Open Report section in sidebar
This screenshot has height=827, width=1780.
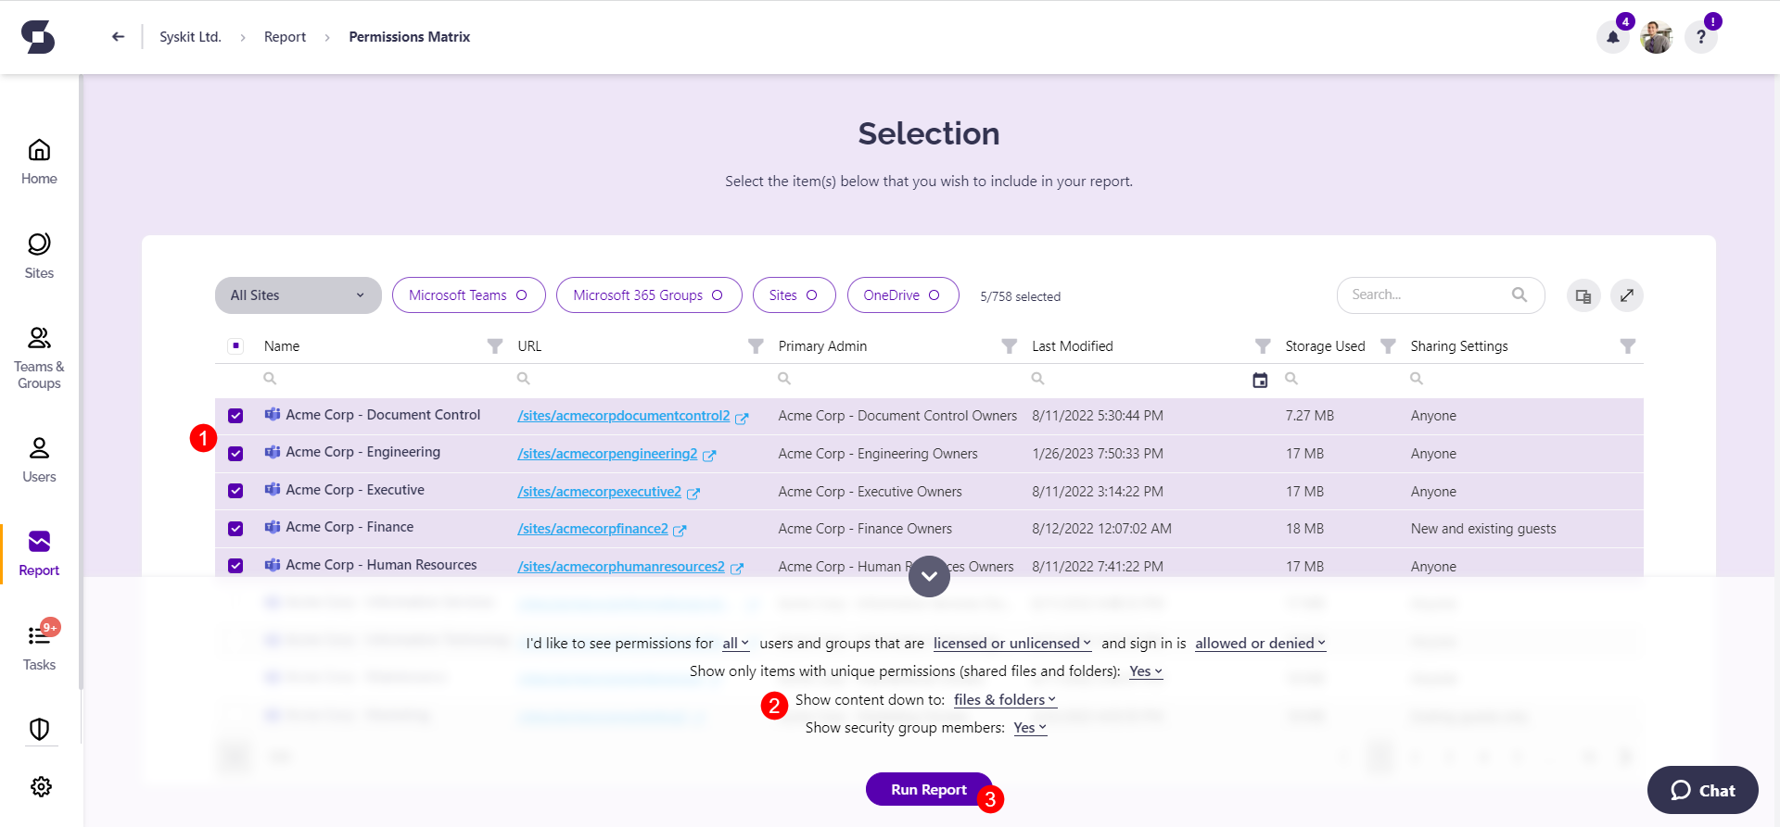point(39,554)
